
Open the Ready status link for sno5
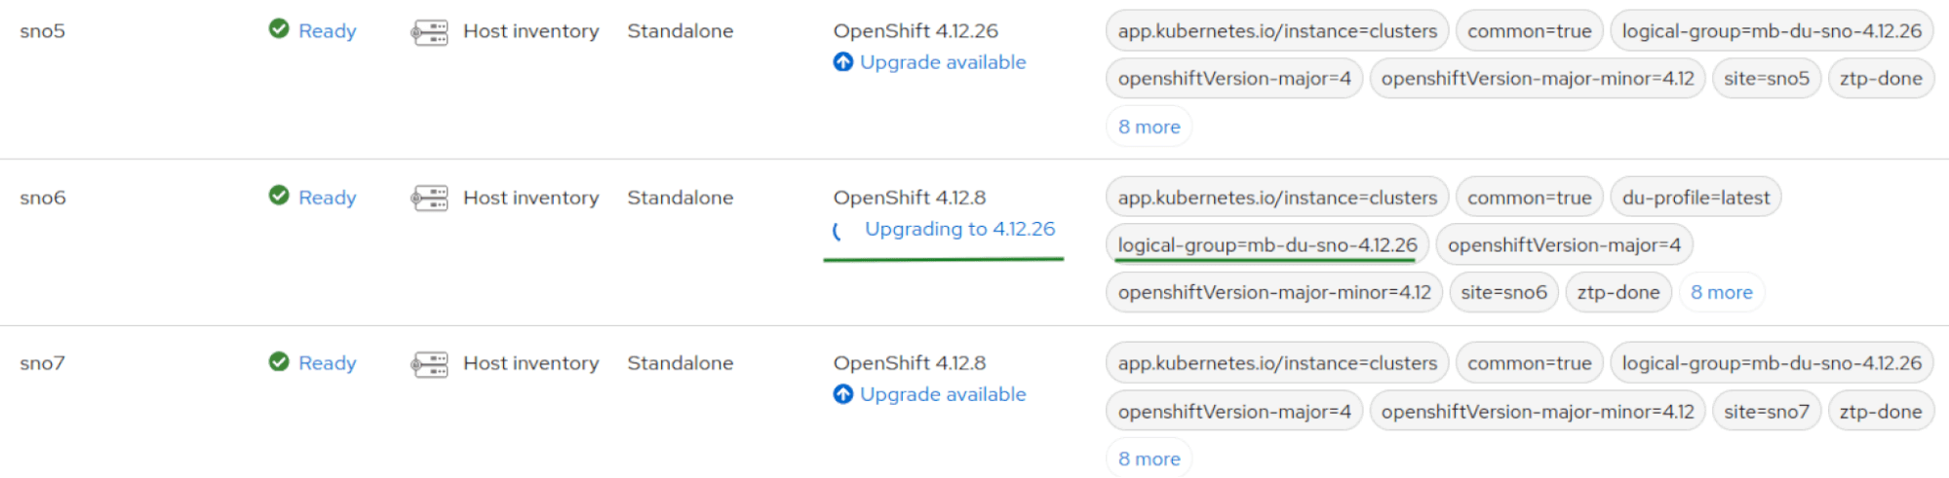328,31
